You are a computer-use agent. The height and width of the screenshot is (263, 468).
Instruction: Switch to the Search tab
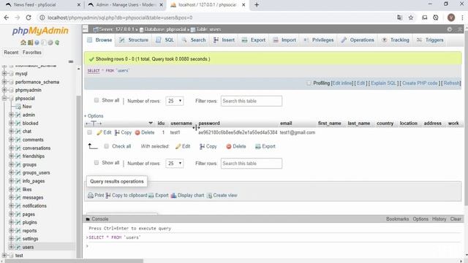coord(194,40)
